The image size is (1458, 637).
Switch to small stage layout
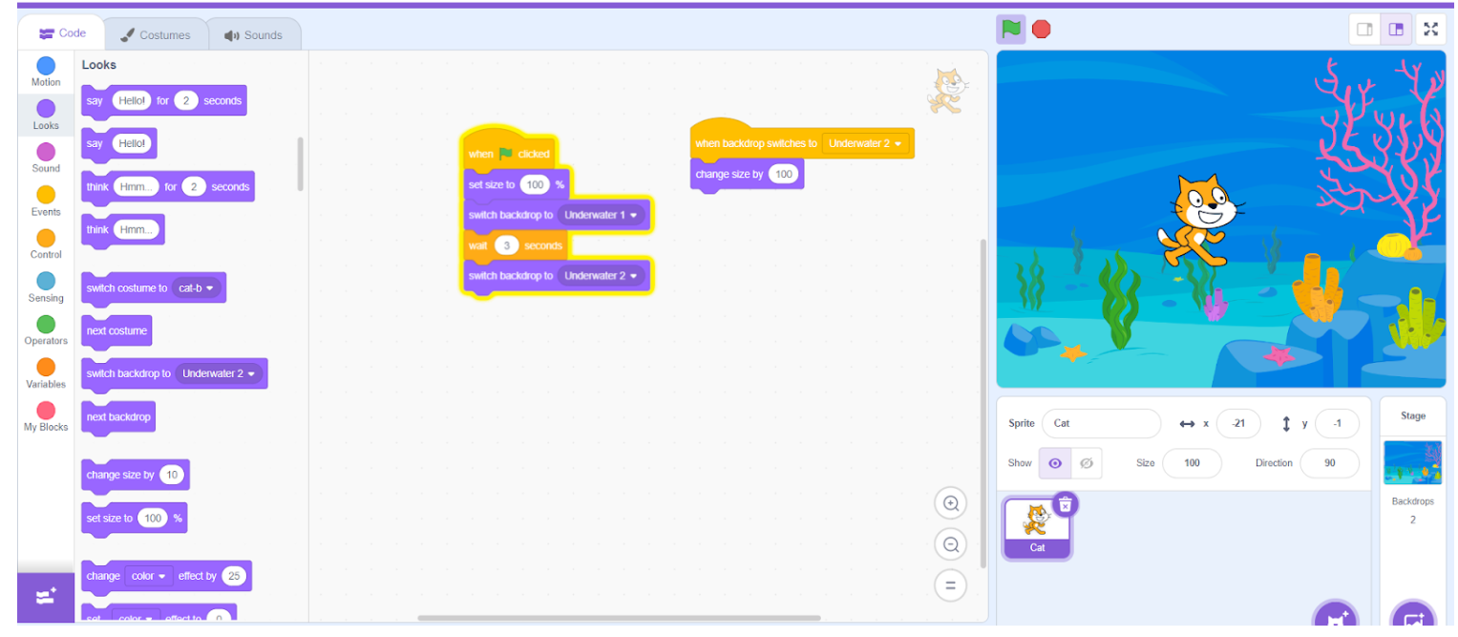click(x=1364, y=30)
